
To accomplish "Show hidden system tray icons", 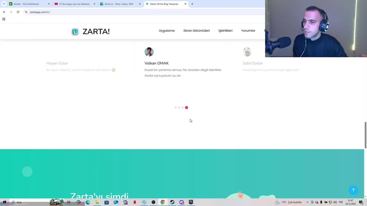I will point(307,202).
